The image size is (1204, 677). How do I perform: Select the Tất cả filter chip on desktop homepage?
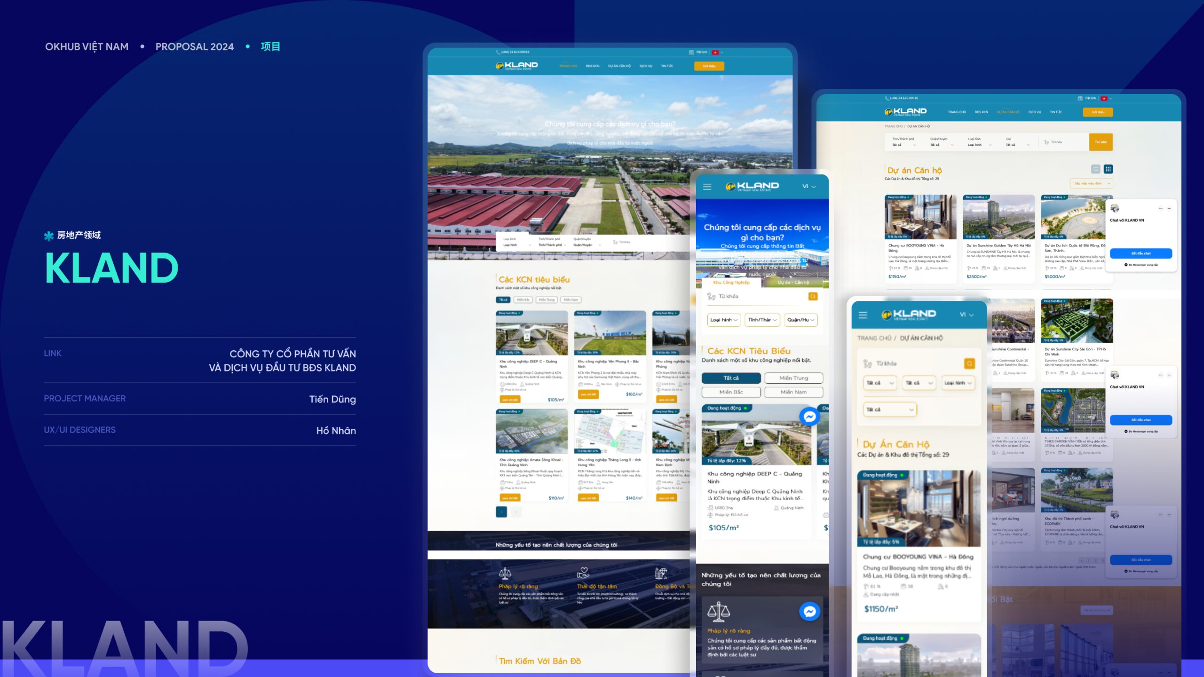click(503, 299)
